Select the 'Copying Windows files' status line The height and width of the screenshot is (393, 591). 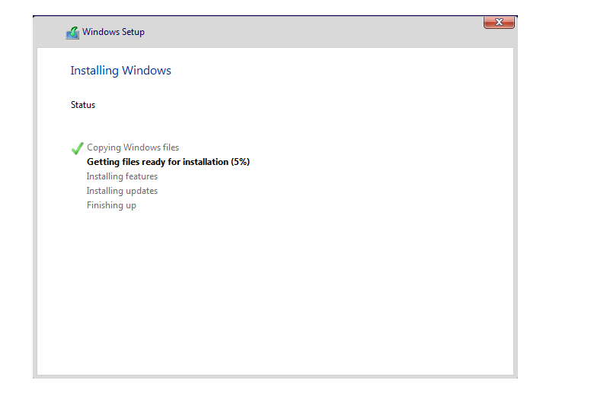pos(133,147)
